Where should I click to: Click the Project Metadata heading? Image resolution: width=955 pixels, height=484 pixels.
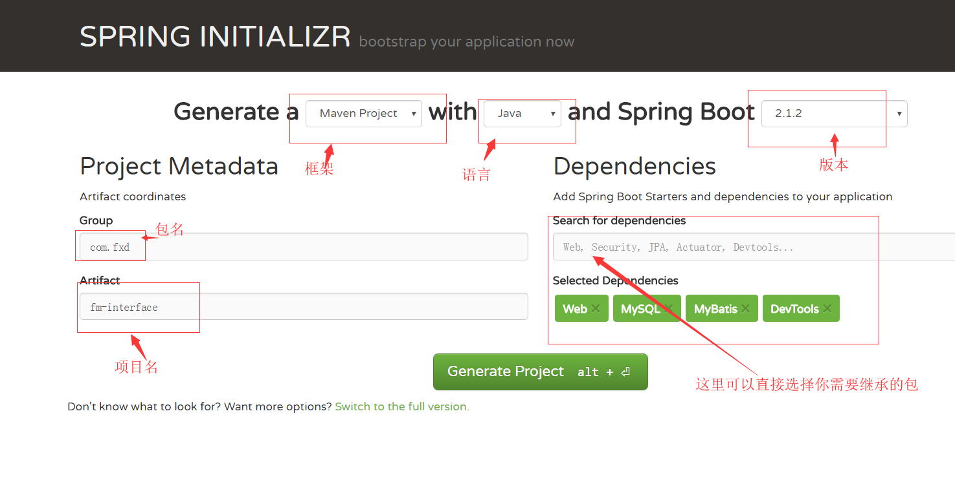[x=179, y=166]
